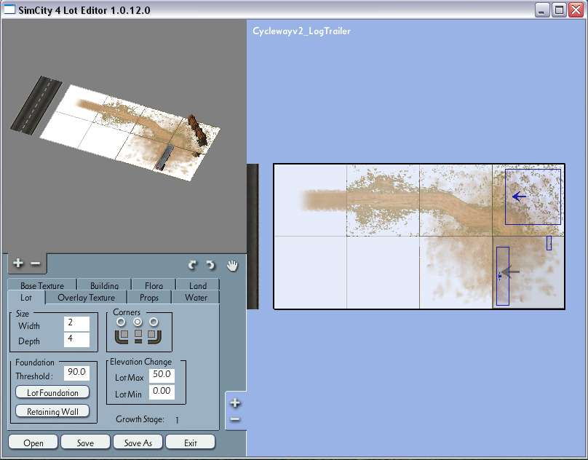Zoom in the lot plan view plus icon
The height and width of the screenshot is (460, 588).
point(235,403)
